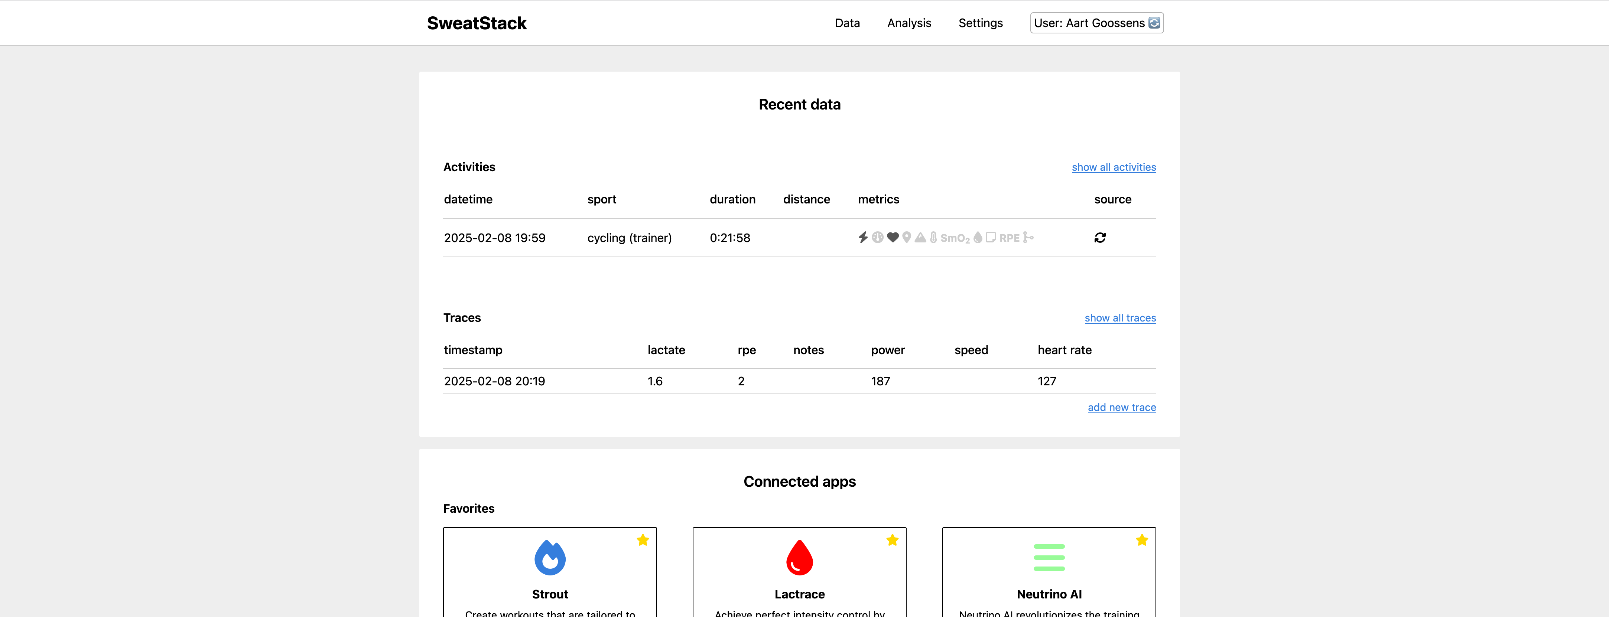Click the SmO2 metric indicator

click(x=955, y=238)
